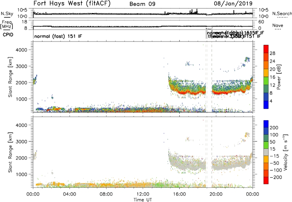Select 'normal (fast) 151 IF' CPID text
The image size is (292, 202).
coord(58,36)
